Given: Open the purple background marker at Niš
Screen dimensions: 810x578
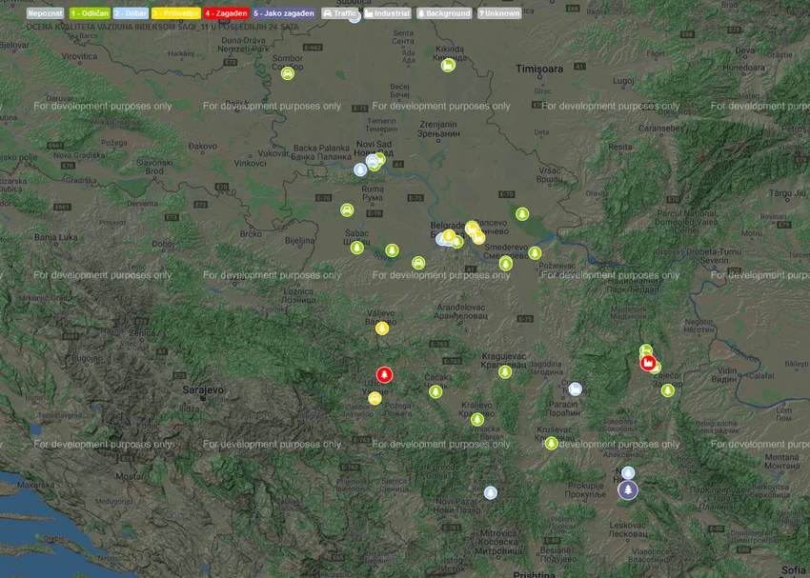Looking at the screenshot, I should [x=628, y=489].
